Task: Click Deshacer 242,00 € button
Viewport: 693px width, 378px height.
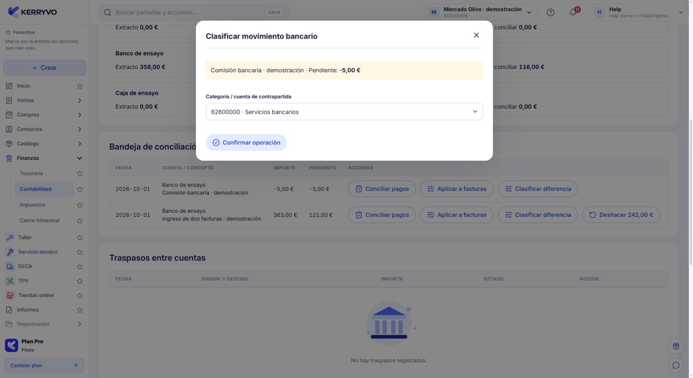Action: point(621,215)
